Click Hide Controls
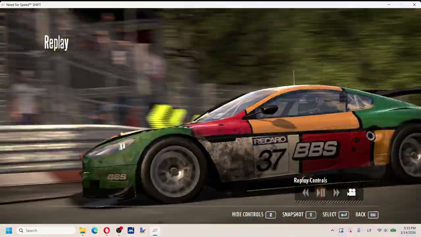The height and width of the screenshot is (237, 421). click(x=254, y=215)
